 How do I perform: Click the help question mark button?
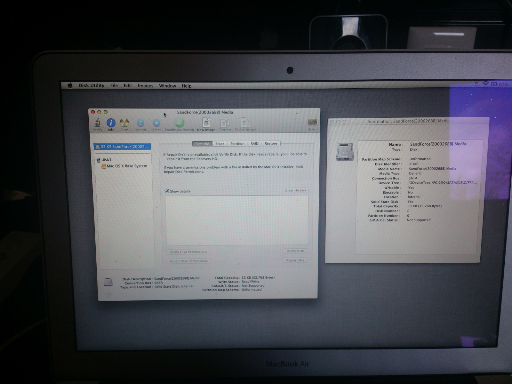coord(108,295)
